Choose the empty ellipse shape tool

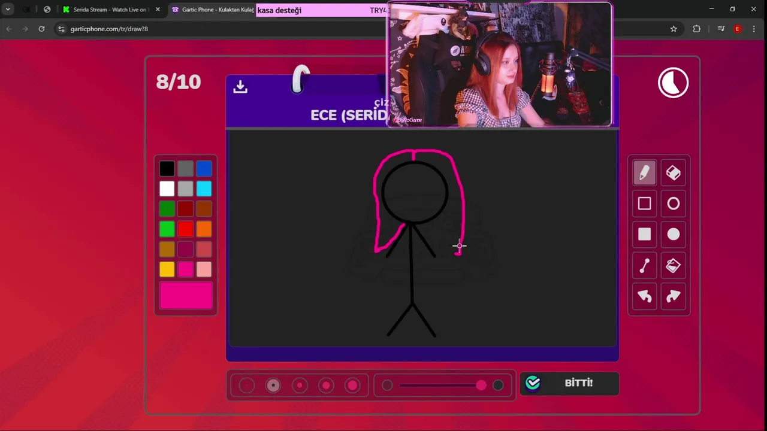[x=674, y=204]
